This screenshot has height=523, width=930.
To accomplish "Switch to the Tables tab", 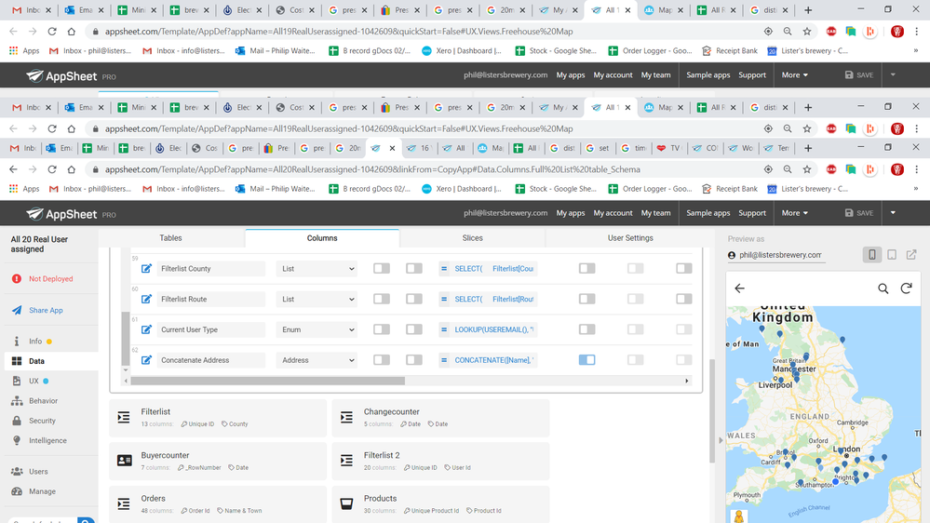I will click(170, 238).
